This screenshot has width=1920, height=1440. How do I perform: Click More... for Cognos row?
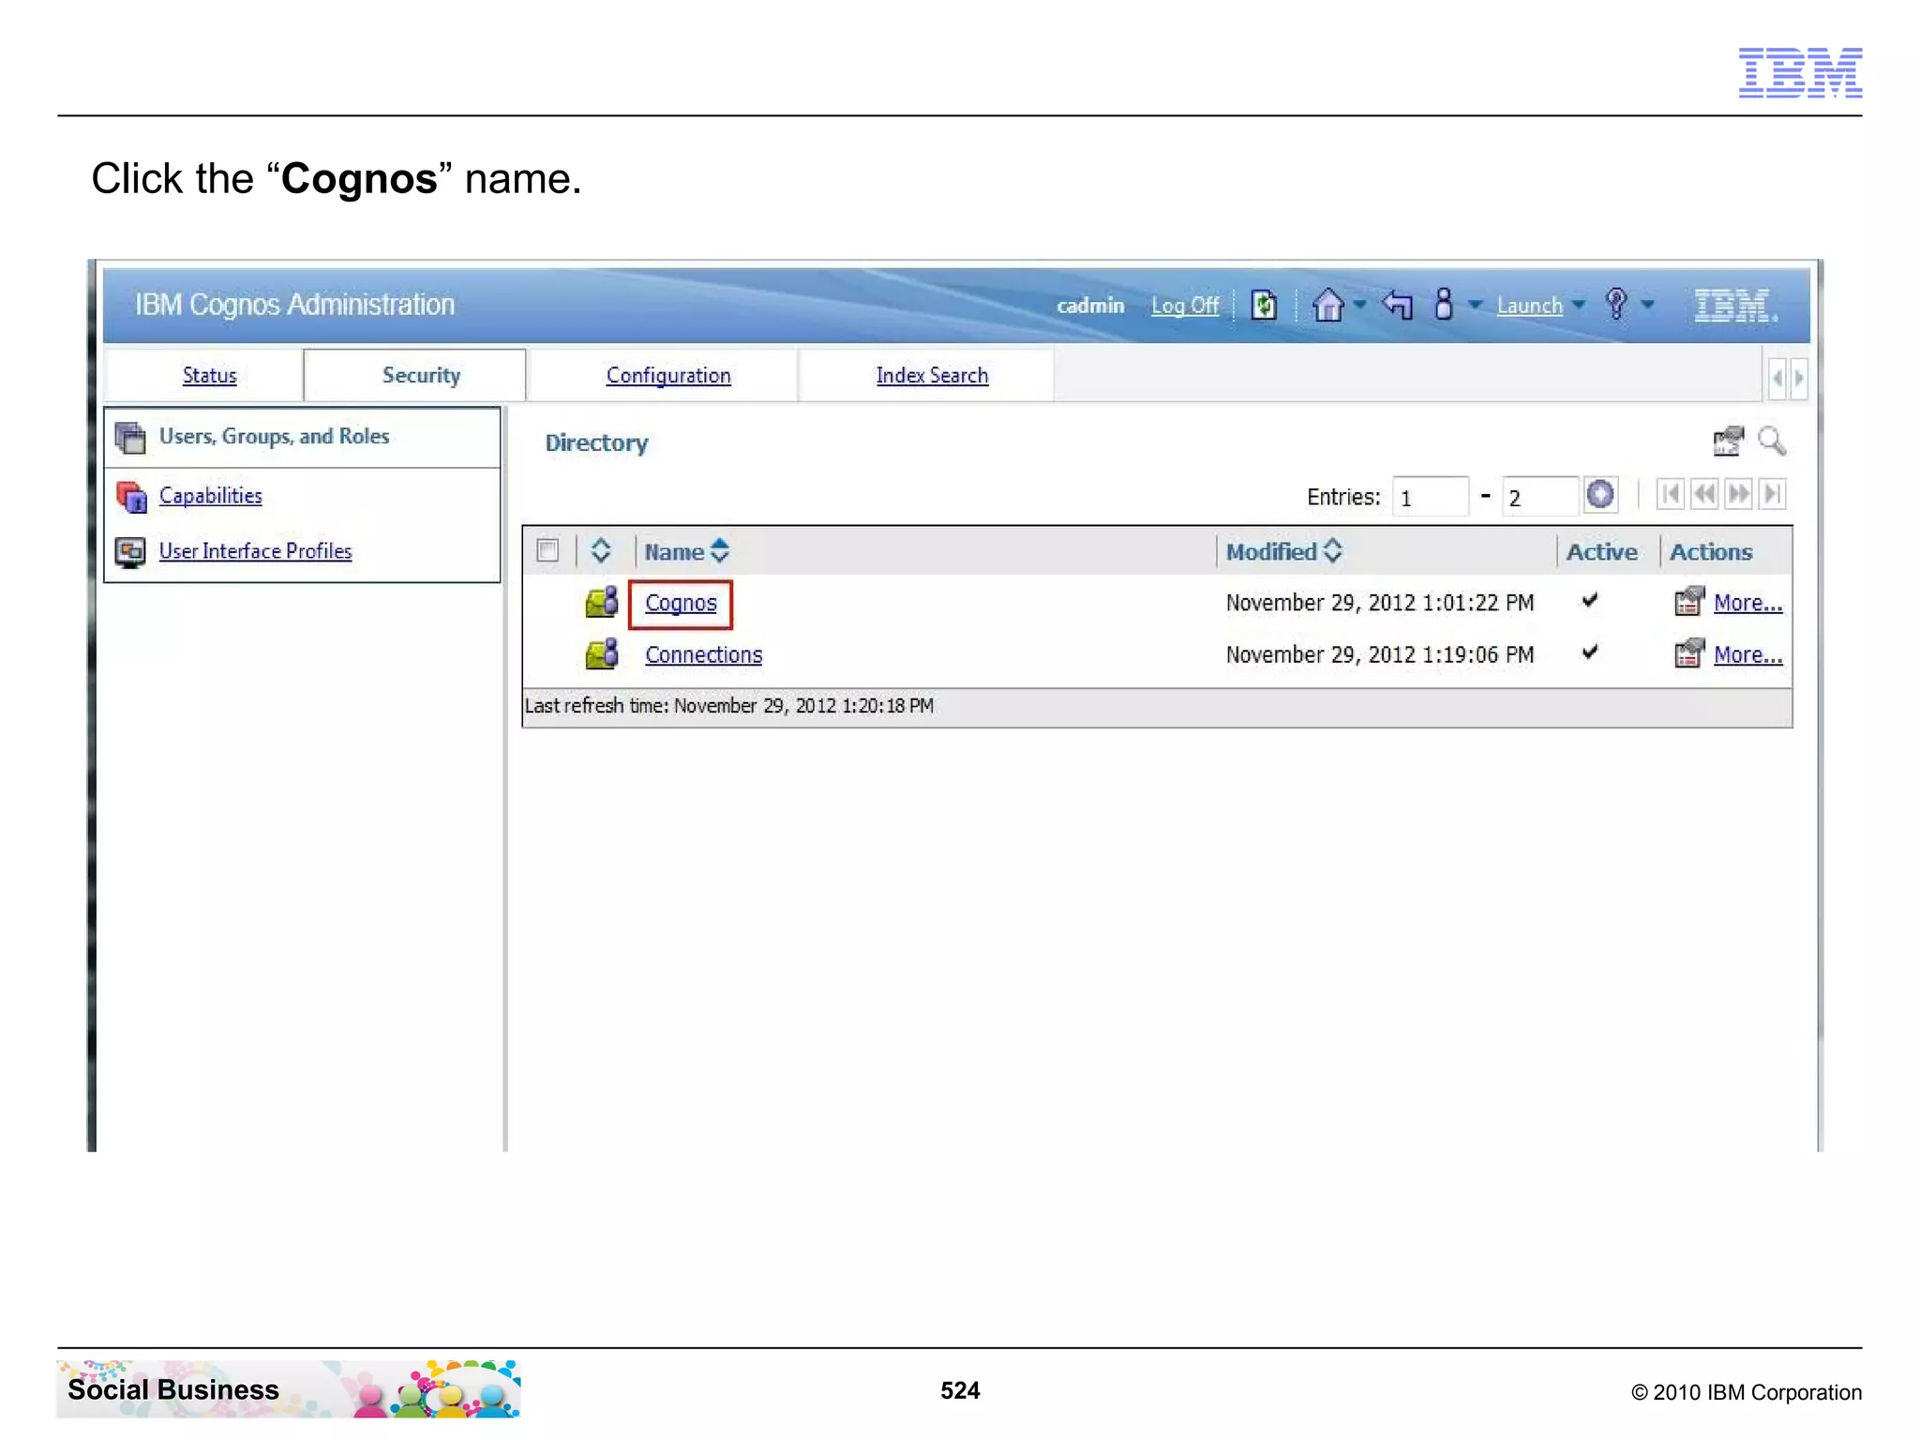(1747, 603)
